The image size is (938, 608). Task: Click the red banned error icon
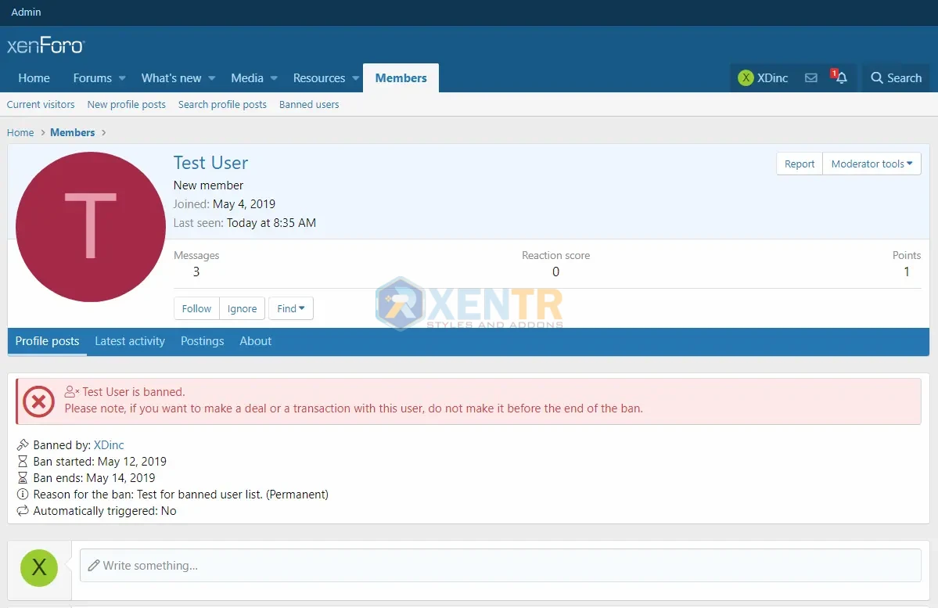pyautogui.click(x=38, y=402)
